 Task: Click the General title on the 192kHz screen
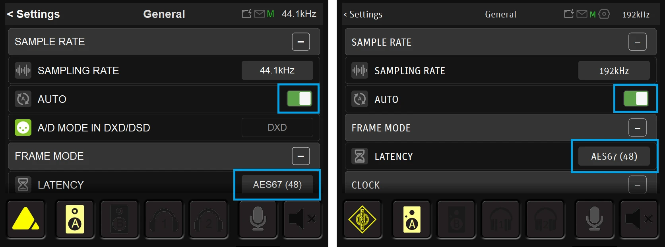click(x=501, y=14)
